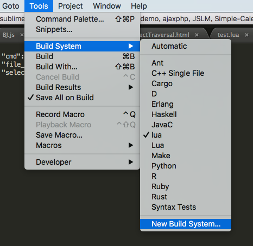The width and height of the screenshot is (253, 246).
Task: Click the "file_ text in editor
Action: (12, 64)
